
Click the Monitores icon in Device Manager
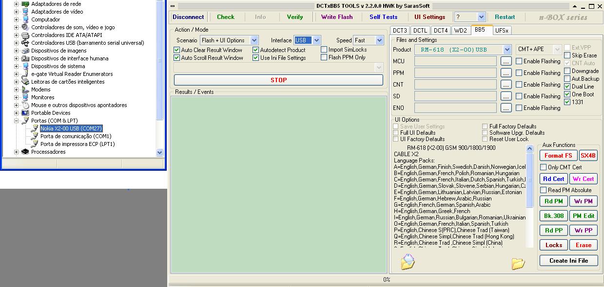click(x=25, y=97)
